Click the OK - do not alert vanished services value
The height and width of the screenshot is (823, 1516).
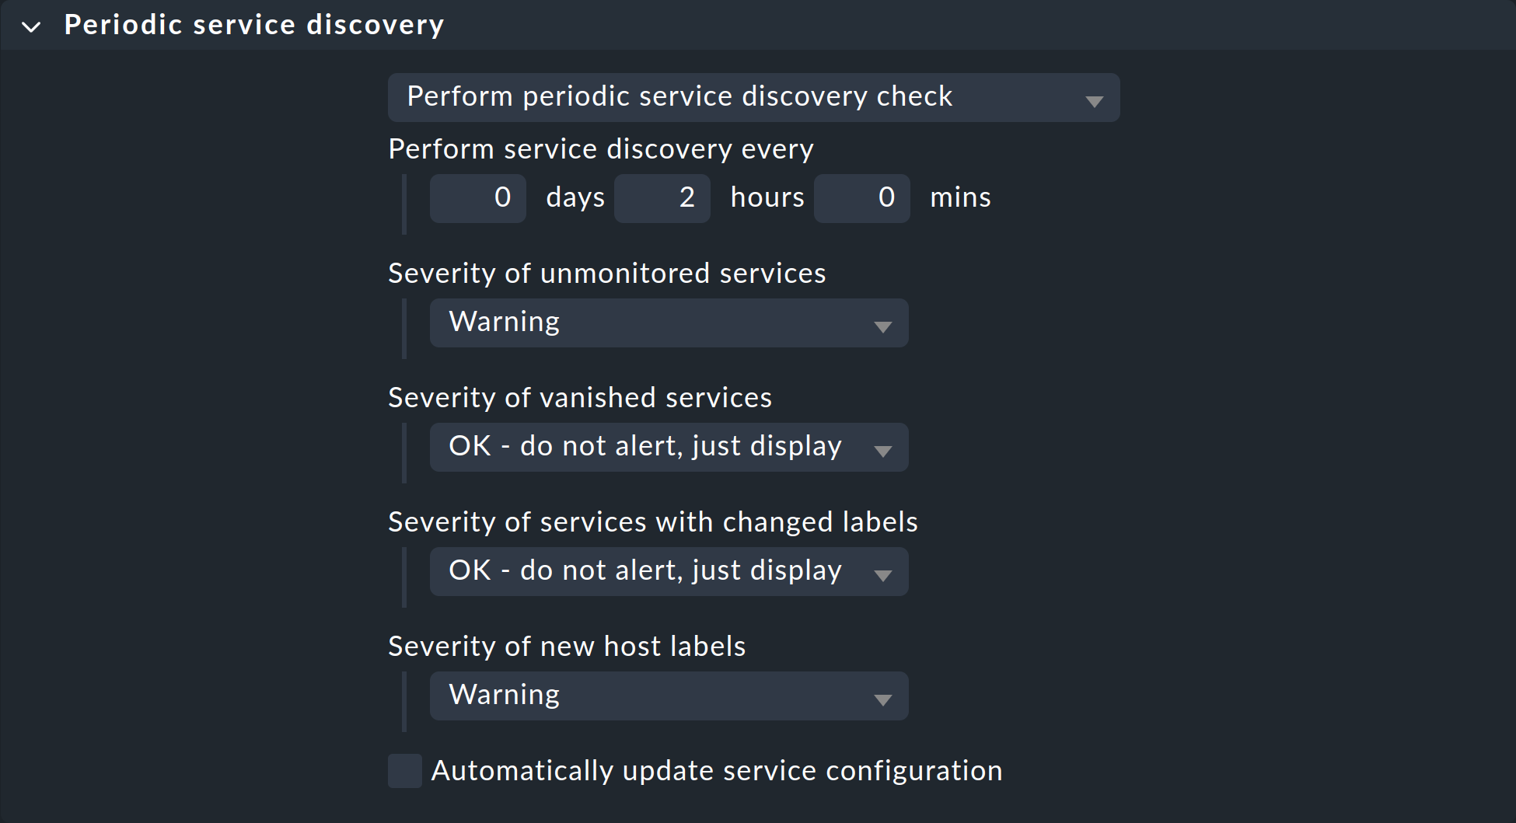coord(644,447)
